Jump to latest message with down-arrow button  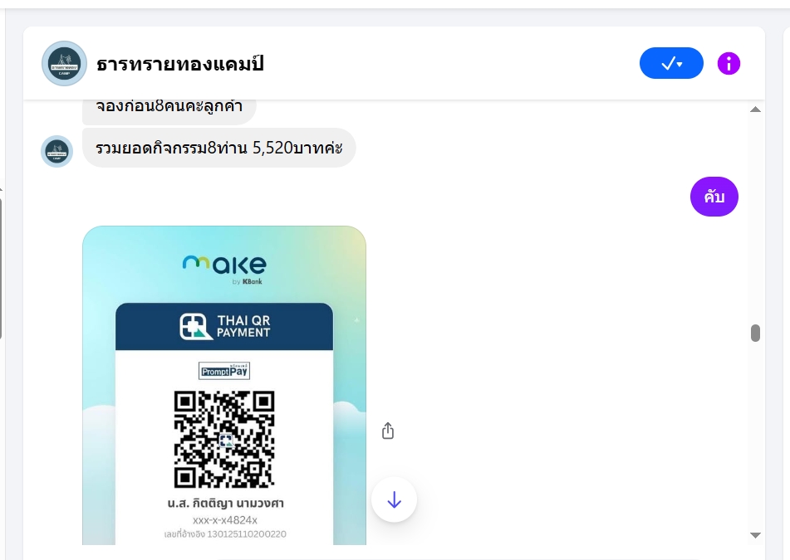click(x=394, y=499)
